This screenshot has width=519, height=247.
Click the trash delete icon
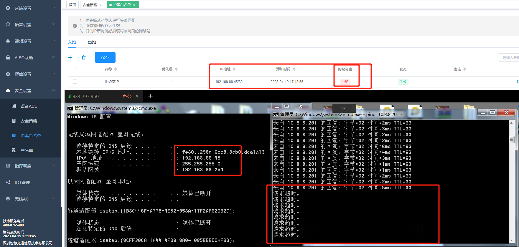[84, 57]
